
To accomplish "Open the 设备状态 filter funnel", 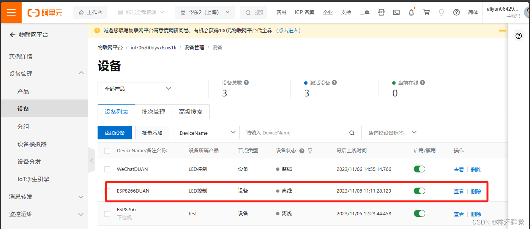I will 310,151.
